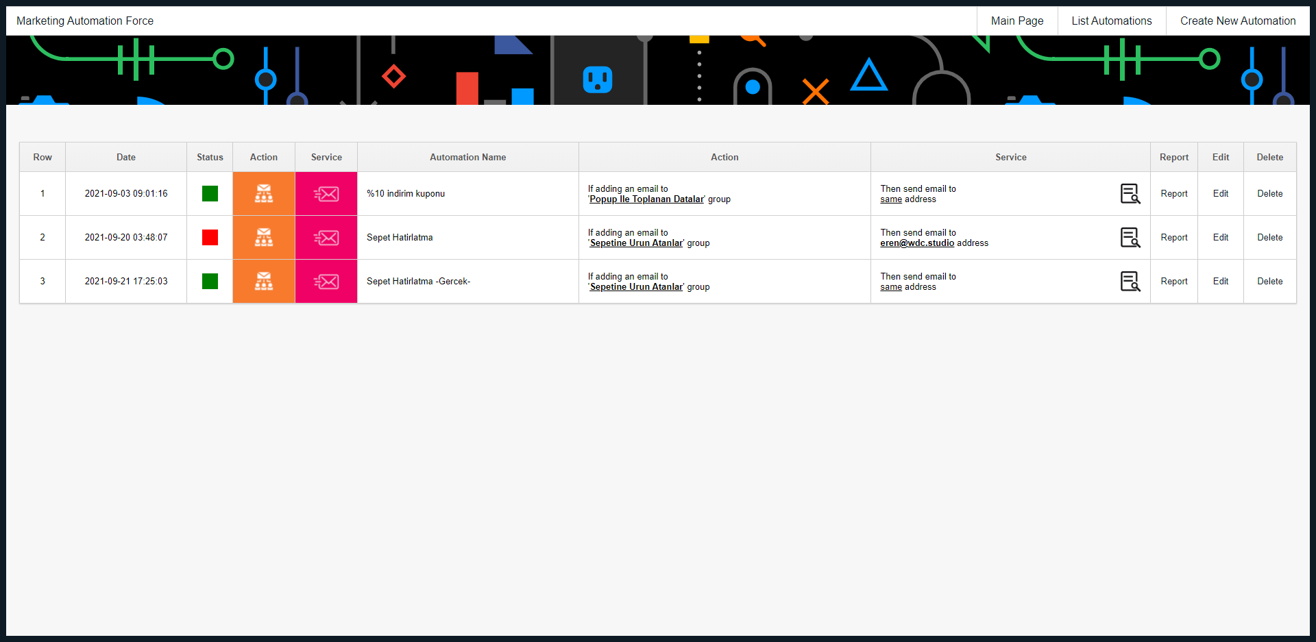
Task: Edit the Sepet Hatirlatma -Gercek- automation
Action: (x=1221, y=282)
